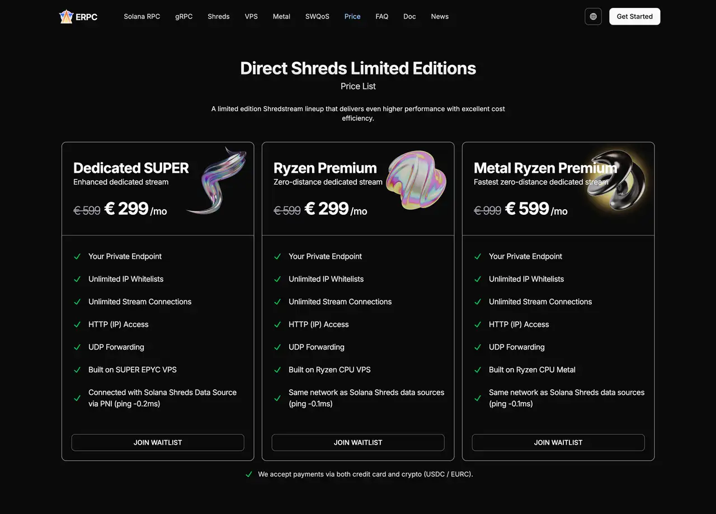This screenshot has height=514, width=716.
Task: Click the checkmark beside Your Private Endpoint
Action: pyautogui.click(x=77, y=256)
